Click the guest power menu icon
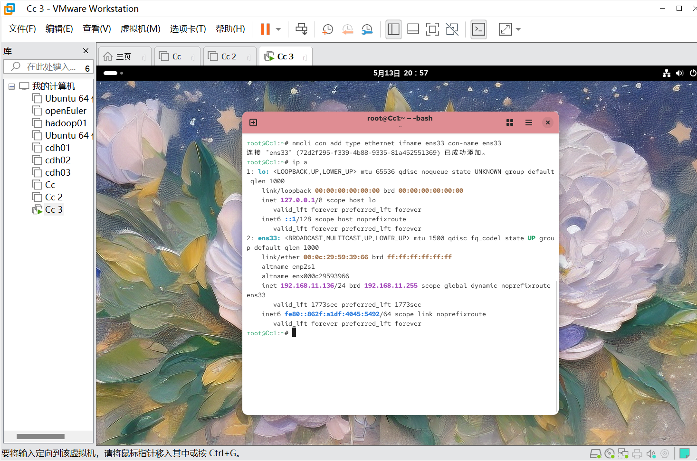 click(693, 73)
